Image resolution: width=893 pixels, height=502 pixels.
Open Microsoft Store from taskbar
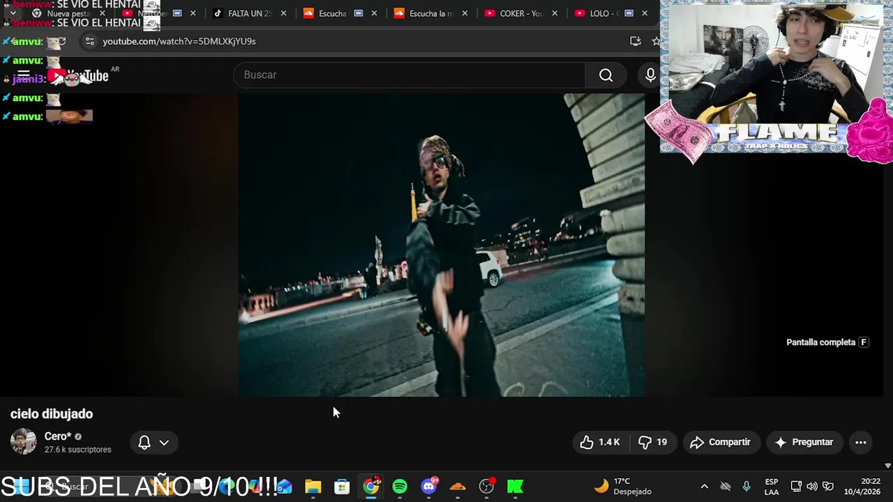point(342,487)
